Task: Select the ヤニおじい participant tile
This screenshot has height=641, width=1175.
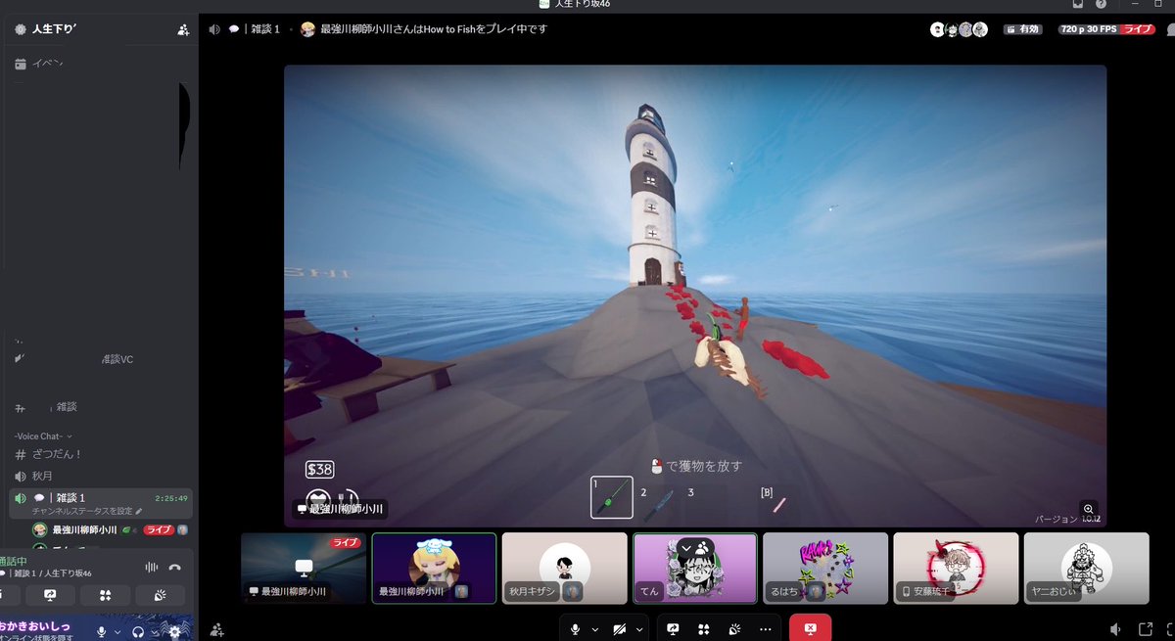Action: click(1086, 568)
